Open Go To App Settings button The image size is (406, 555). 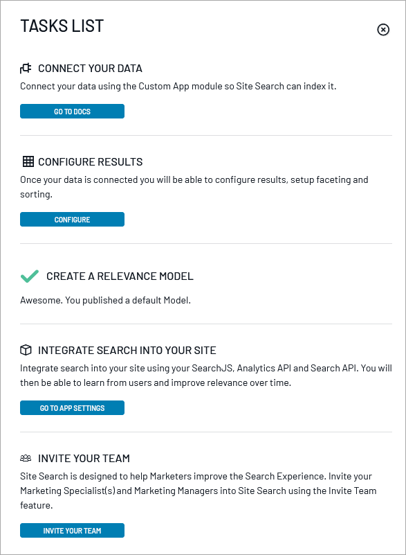point(72,407)
